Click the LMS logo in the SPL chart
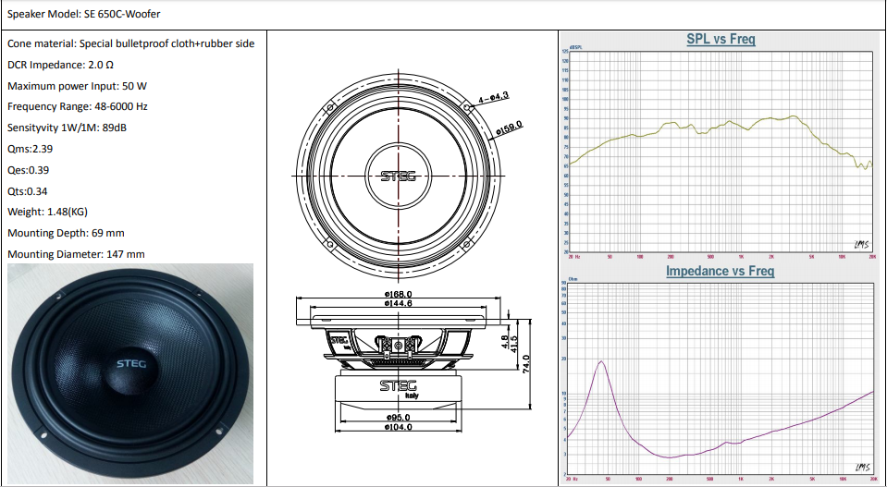Image resolution: width=887 pixels, height=487 pixels. (x=861, y=244)
